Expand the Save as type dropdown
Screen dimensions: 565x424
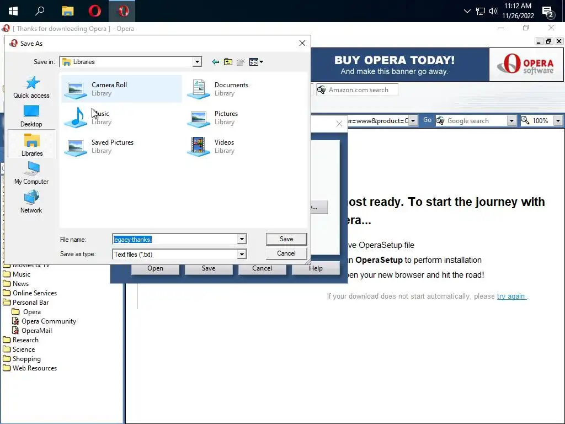tap(242, 254)
